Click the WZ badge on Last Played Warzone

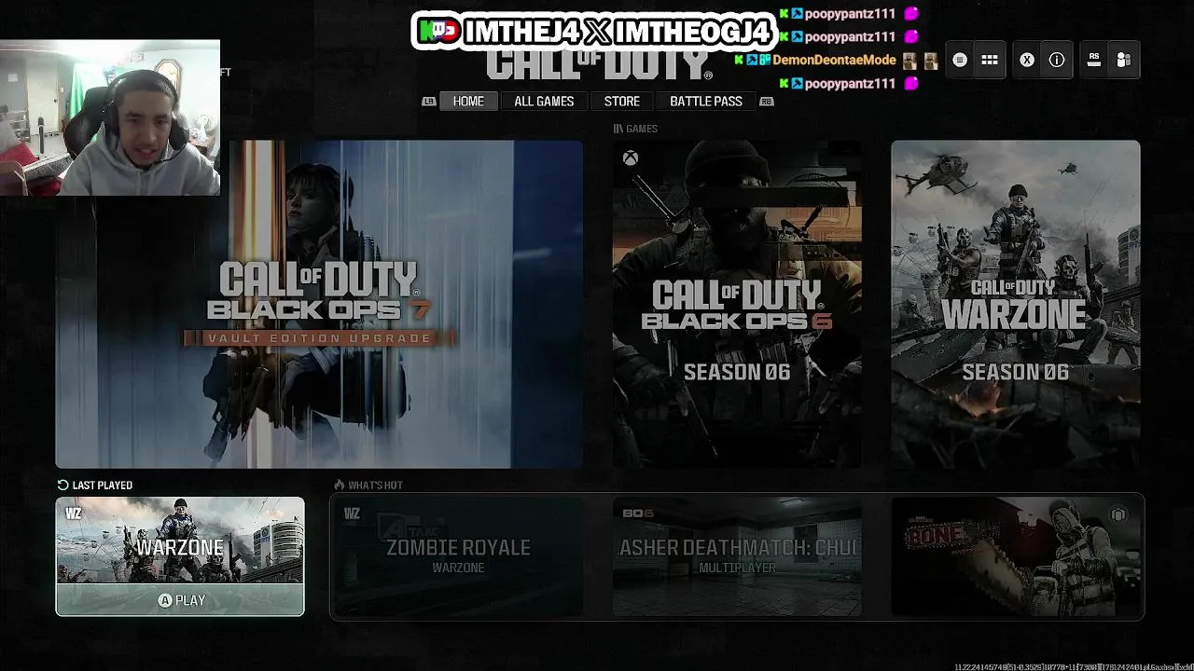pos(74,514)
